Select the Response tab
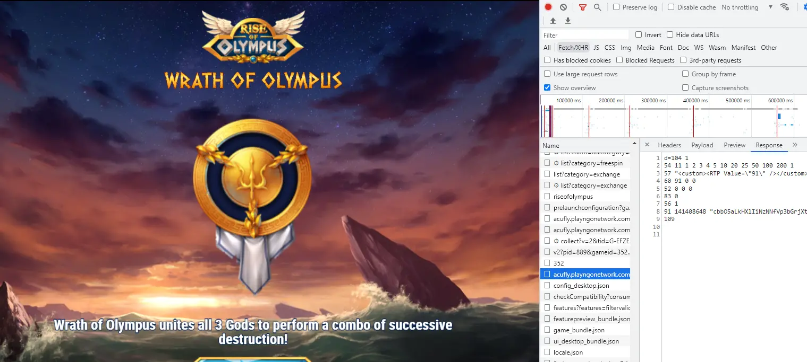The image size is (807, 362). [x=769, y=145]
